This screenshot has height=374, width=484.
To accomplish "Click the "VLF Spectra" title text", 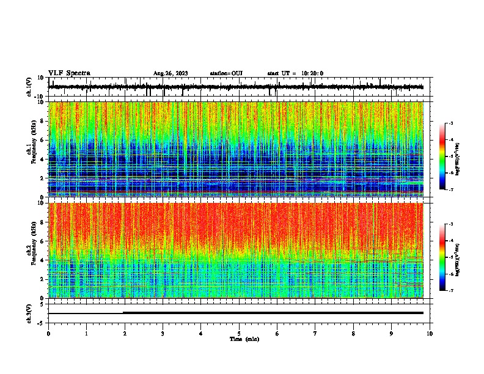I will click(x=69, y=73).
